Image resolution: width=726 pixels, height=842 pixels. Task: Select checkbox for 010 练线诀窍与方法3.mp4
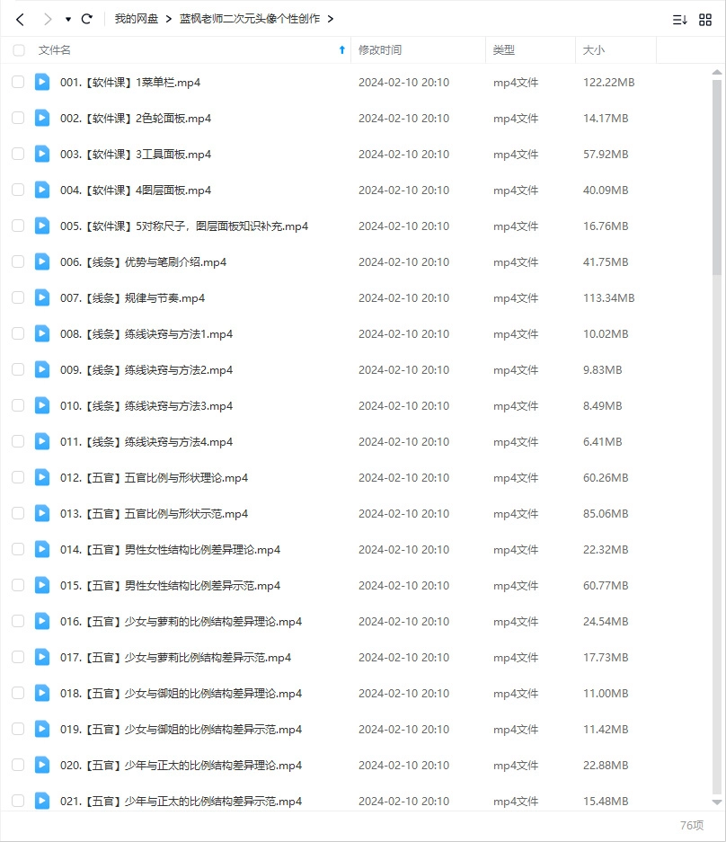tap(18, 405)
